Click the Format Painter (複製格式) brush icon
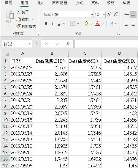Image resolution: width=138 pixels, height=168 pixels. pos(18,26)
